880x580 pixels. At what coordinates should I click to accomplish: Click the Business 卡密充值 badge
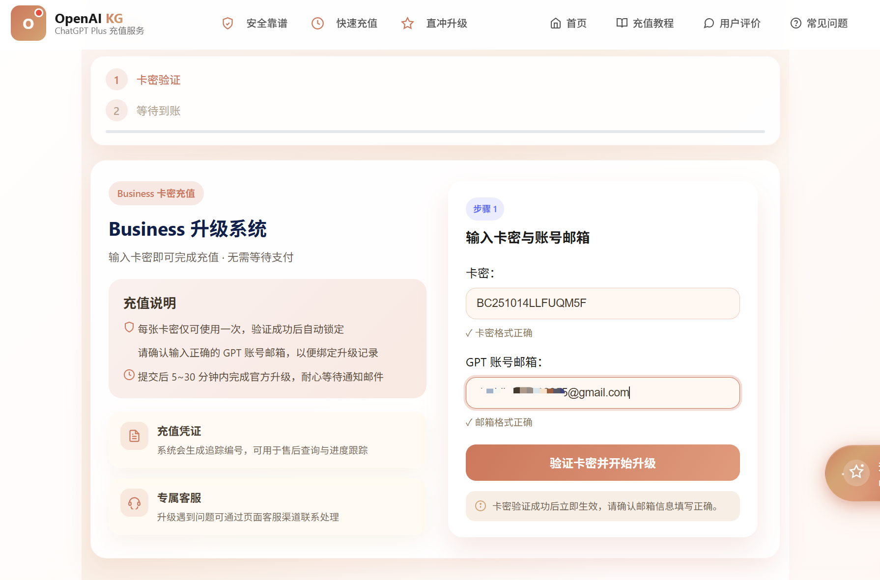tap(156, 193)
